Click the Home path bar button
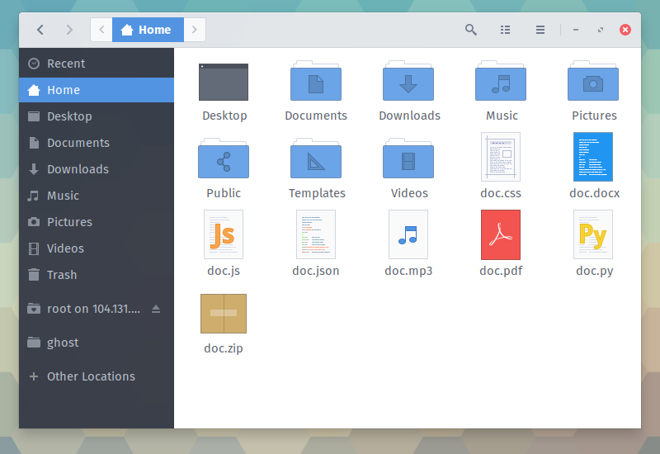Viewport: 660px width, 454px height. [148, 30]
